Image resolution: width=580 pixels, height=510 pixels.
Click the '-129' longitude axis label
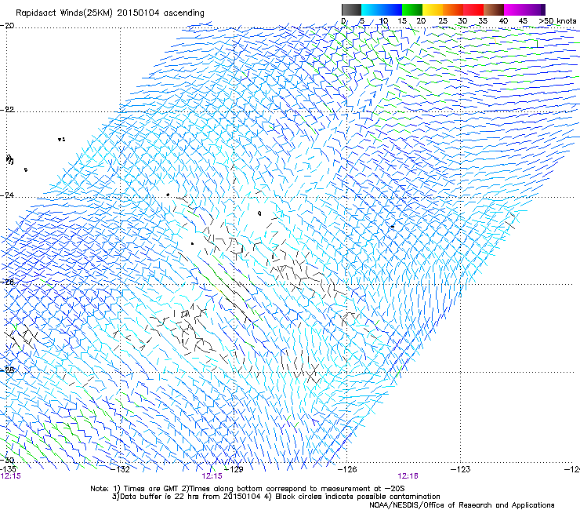coord(234,469)
